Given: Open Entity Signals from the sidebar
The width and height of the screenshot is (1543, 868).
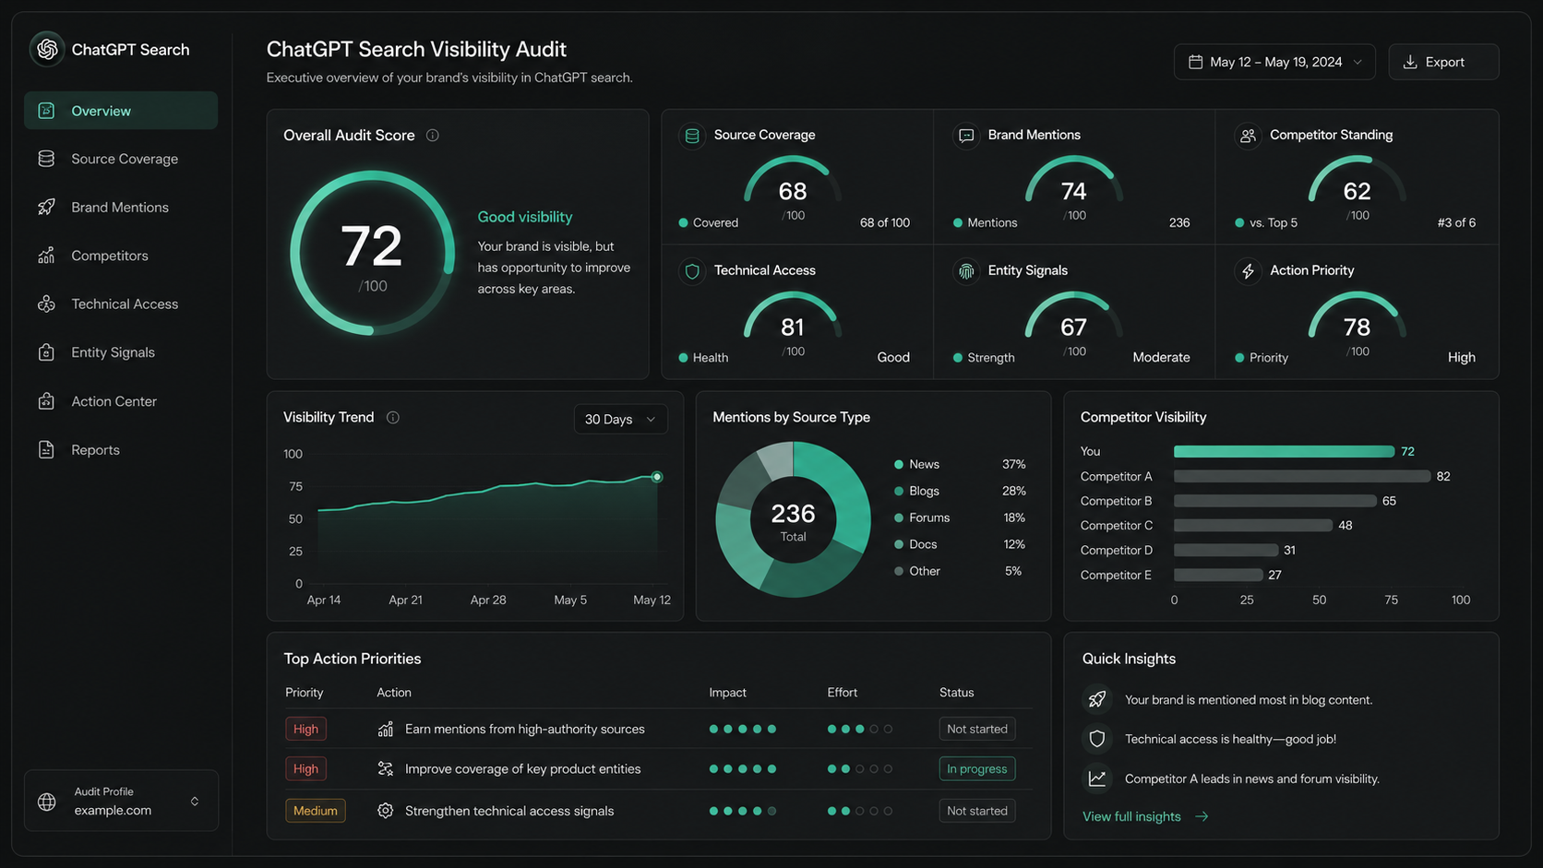Looking at the screenshot, I should coord(121,352).
